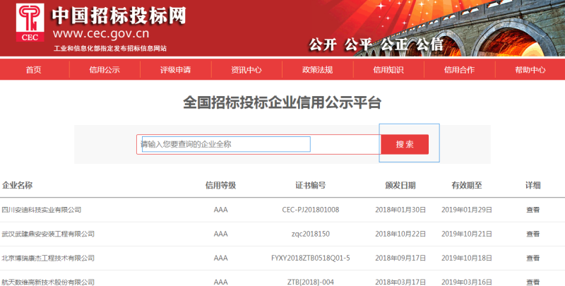View details (查看) for 航天数维高新技术股份有限公司
Viewport: 565px width, 286px height.
click(533, 282)
